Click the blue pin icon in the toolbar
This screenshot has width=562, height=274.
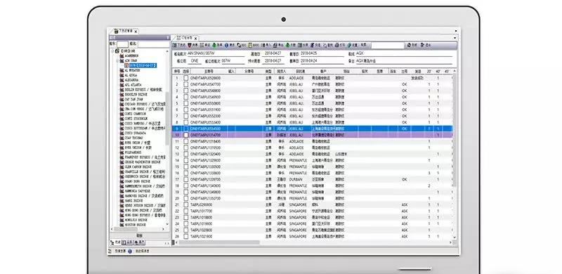tap(312, 45)
